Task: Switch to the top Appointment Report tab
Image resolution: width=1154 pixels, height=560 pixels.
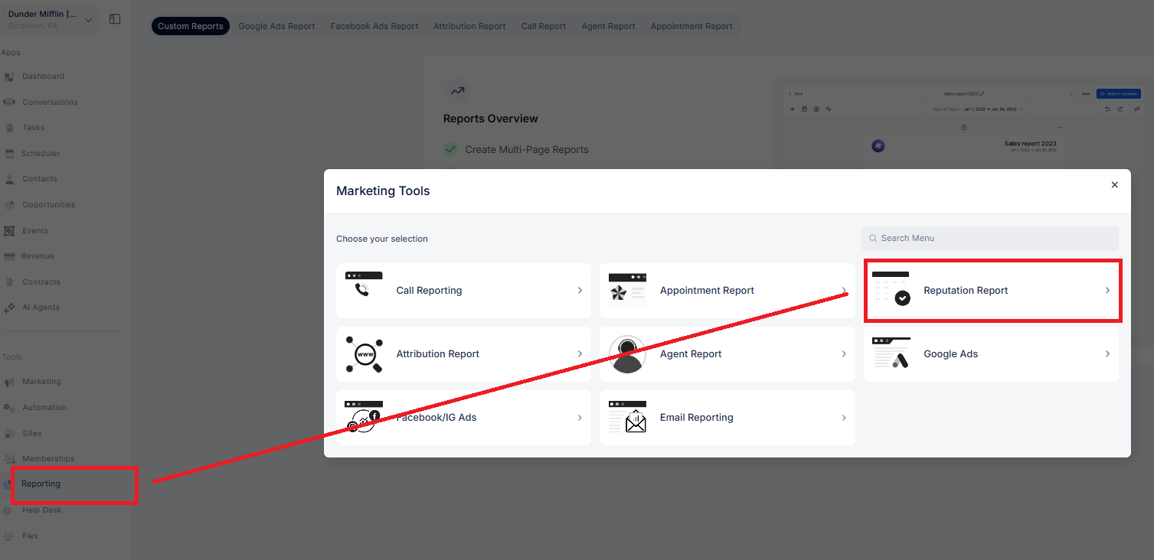Action: point(691,26)
